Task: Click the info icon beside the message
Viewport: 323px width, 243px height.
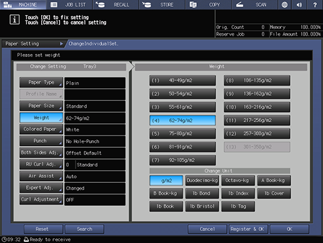Action: point(14,20)
